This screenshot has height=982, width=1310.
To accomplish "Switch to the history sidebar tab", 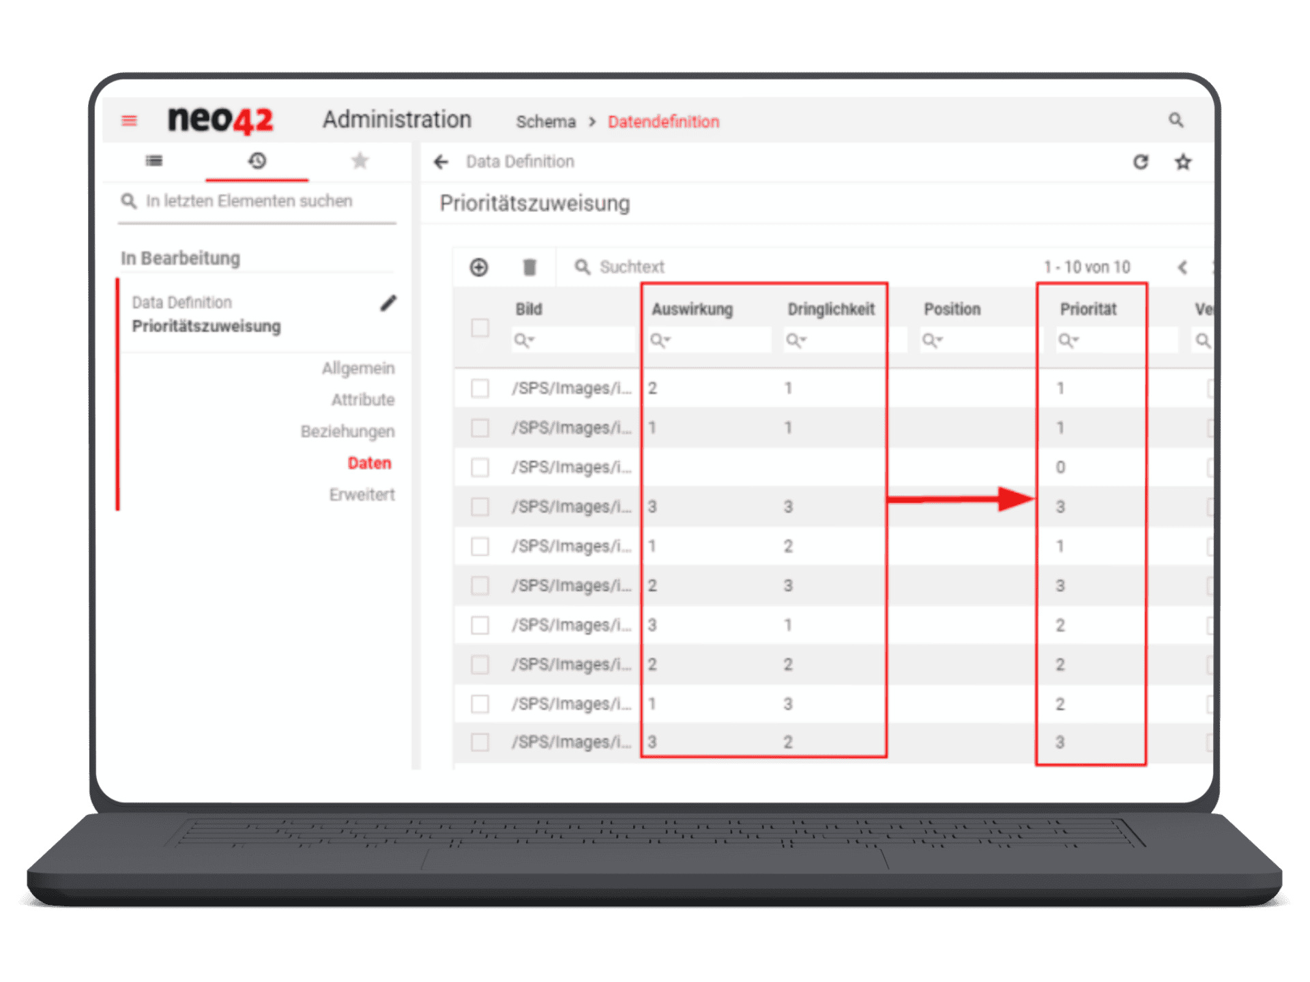I will tap(257, 161).
